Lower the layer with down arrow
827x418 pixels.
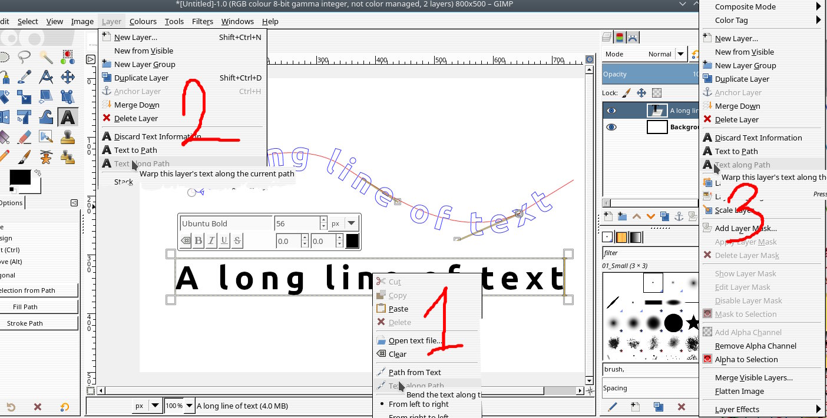[650, 216]
